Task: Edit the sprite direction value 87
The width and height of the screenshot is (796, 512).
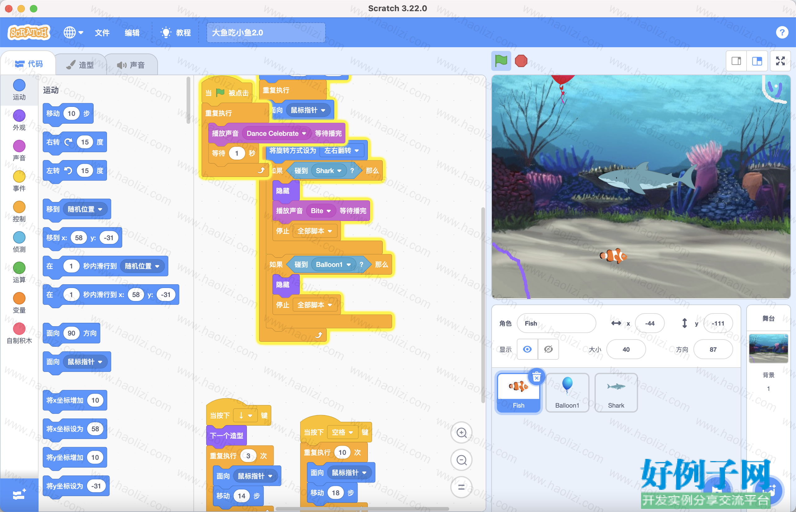Action: click(x=713, y=350)
